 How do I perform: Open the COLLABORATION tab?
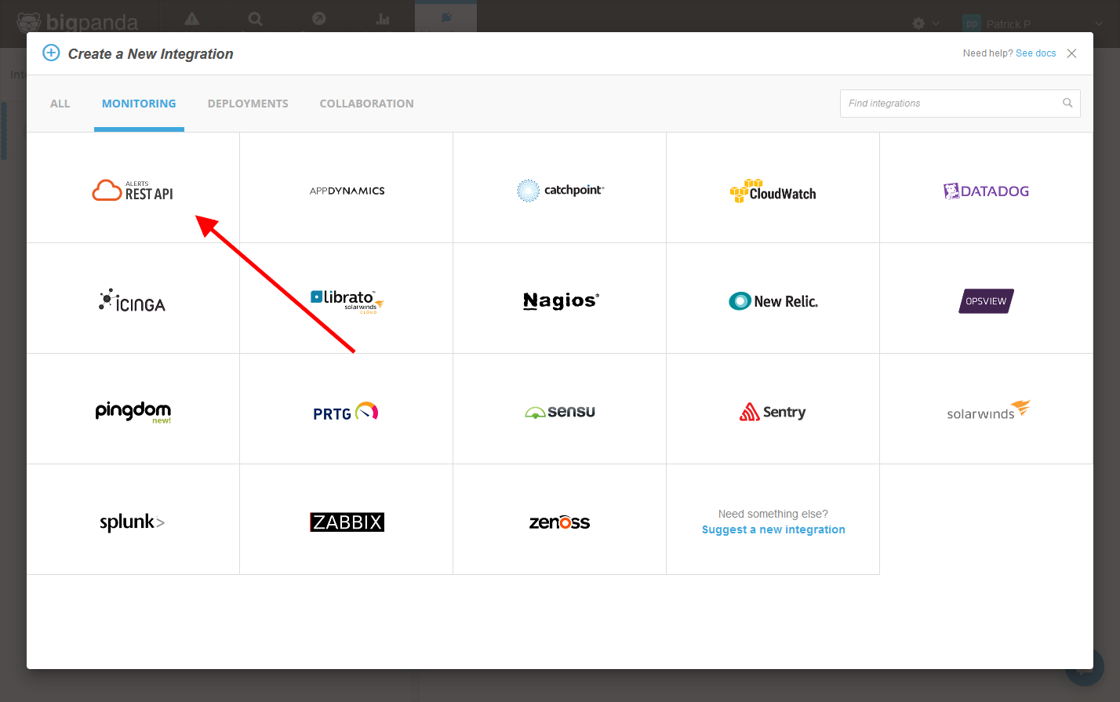366,104
